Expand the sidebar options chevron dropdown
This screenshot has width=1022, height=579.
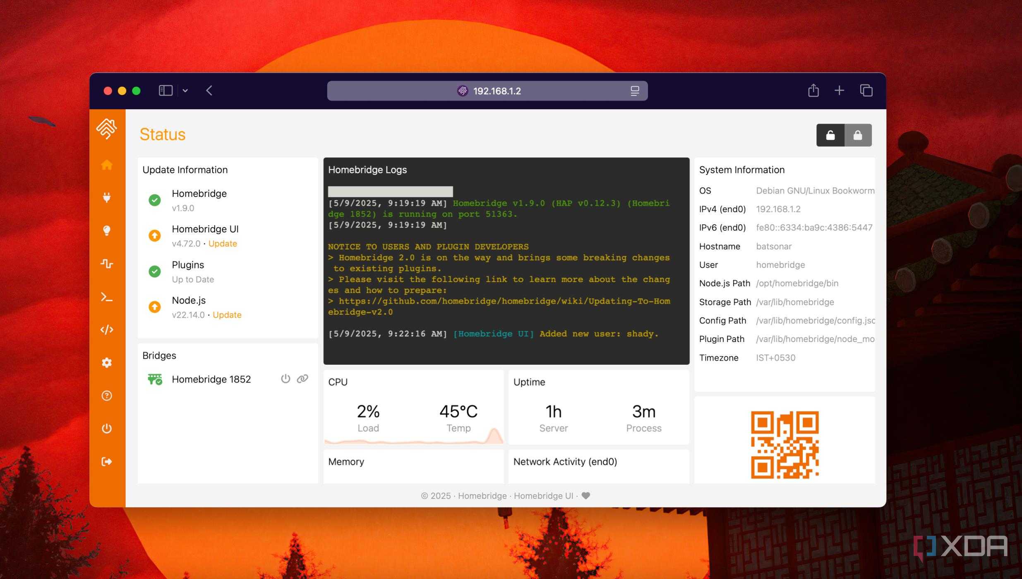pyautogui.click(x=185, y=91)
